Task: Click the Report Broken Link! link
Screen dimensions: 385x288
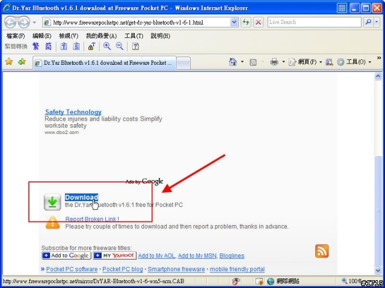Action: point(92,219)
